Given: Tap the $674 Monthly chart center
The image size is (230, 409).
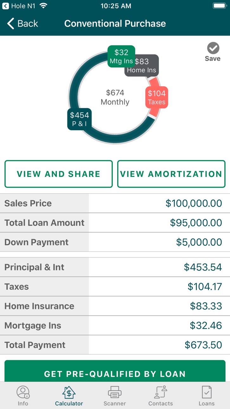Looking at the screenshot, I should click(x=115, y=97).
